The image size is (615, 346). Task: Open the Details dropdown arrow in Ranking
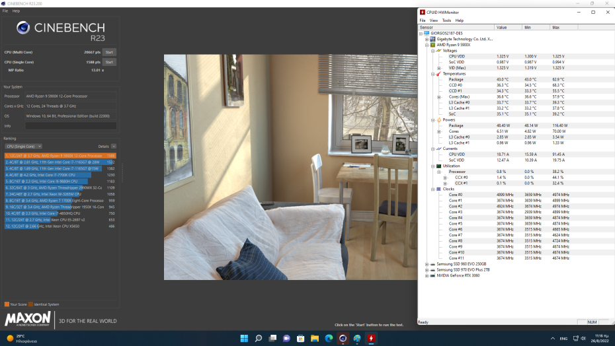(113, 146)
